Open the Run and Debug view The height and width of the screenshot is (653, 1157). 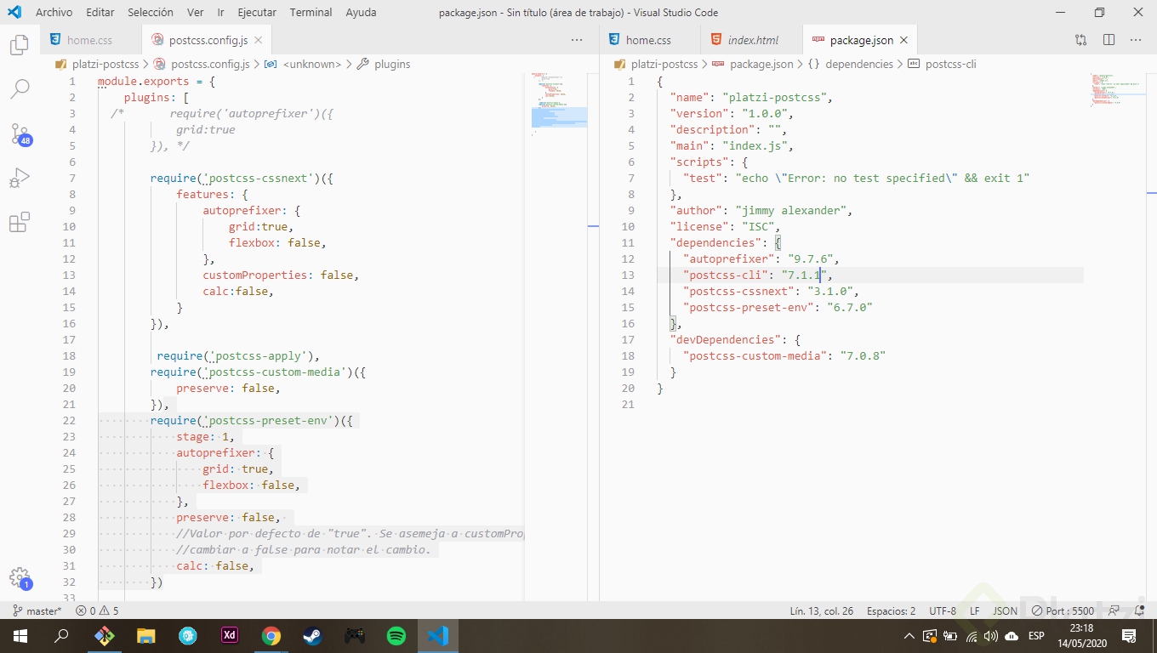coord(19,178)
